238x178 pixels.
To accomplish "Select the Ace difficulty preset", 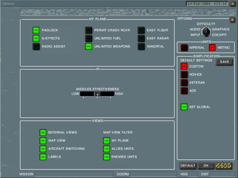I will [184, 91].
